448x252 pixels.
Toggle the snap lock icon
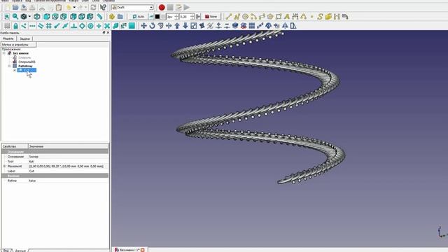point(15,26)
